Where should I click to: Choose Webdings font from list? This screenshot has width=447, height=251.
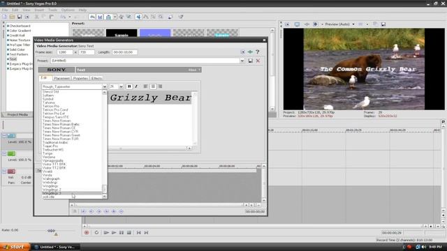[x=72, y=183]
